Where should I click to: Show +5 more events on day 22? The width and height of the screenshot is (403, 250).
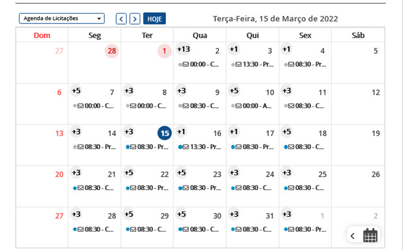(129, 173)
